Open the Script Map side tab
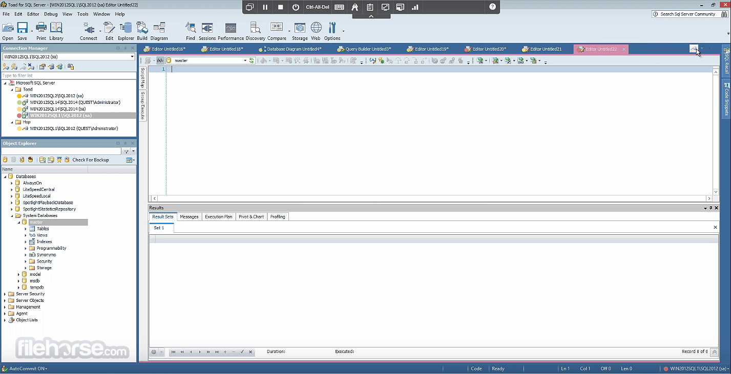Viewport: 731px width, 374px height. coord(143,78)
